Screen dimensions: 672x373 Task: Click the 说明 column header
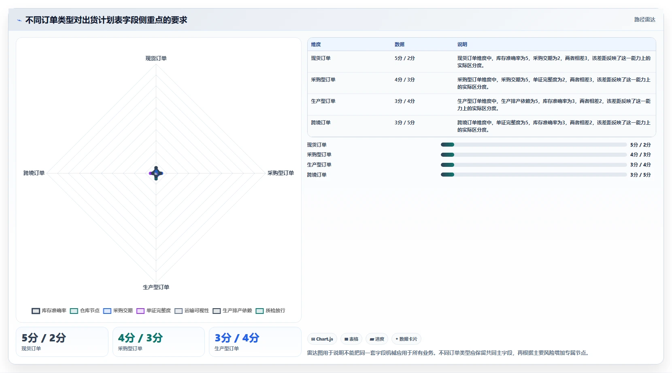(x=462, y=45)
